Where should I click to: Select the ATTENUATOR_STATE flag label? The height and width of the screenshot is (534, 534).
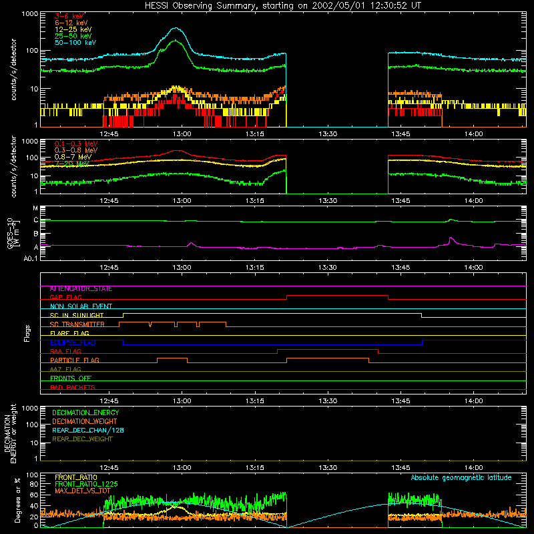point(81,289)
